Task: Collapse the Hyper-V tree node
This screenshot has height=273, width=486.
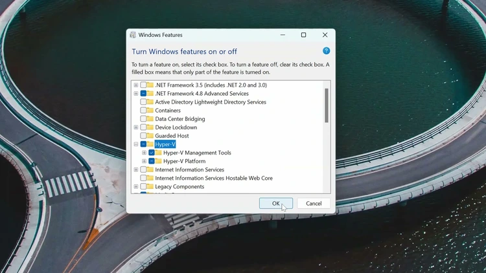Action: [x=136, y=144]
